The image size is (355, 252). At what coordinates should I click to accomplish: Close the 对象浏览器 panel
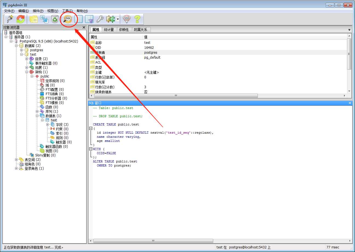click(84, 27)
